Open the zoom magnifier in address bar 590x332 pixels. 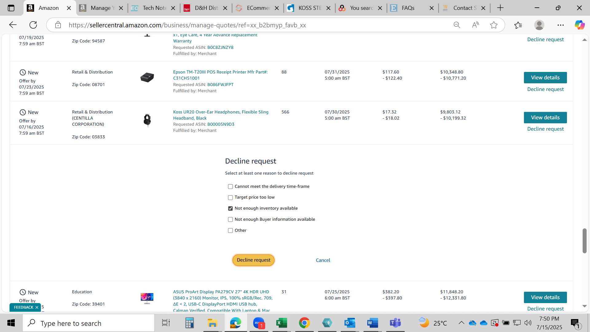[457, 25]
